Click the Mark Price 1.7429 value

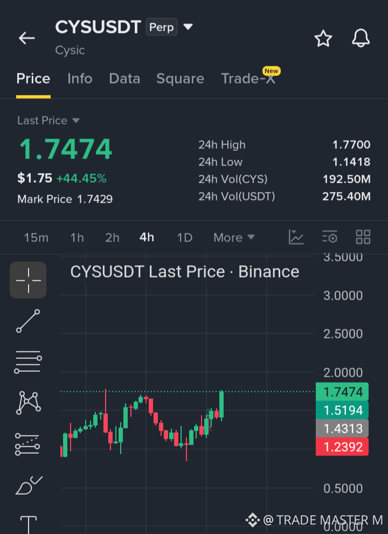pos(95,199)
